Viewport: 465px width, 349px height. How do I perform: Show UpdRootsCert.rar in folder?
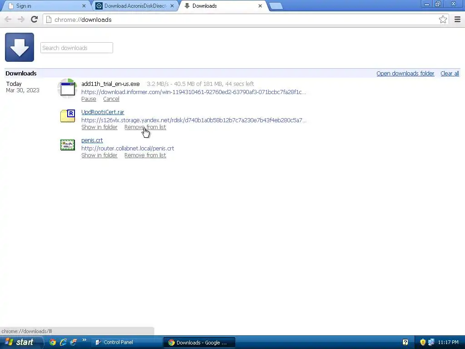[99, 127]
